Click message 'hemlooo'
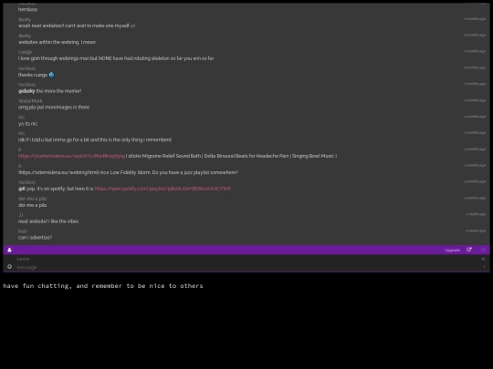Image resolution: width=493 pixels, height=369 pixels. 27,9
